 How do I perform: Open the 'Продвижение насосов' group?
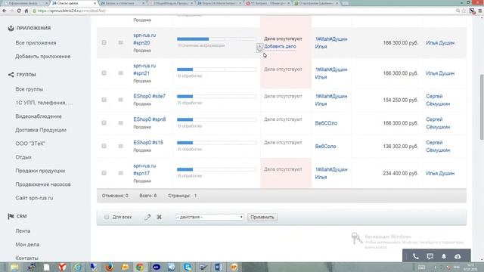(x=43, y=184)
